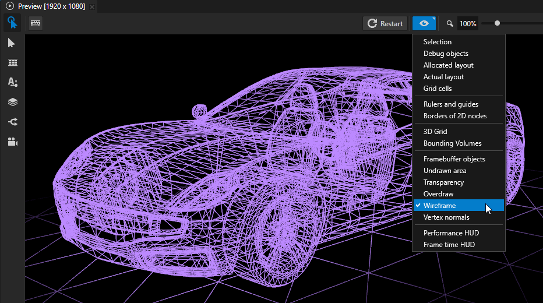Choose the text tool icon
This screenshot has height=303, width=543.
12,82
